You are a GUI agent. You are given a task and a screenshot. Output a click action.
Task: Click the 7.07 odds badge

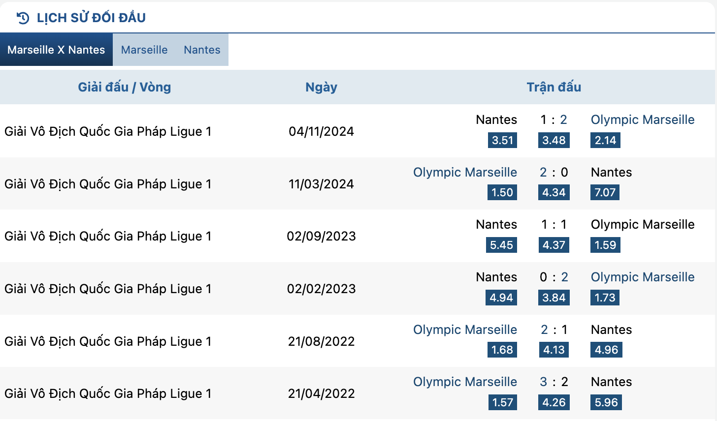point(605,192)
